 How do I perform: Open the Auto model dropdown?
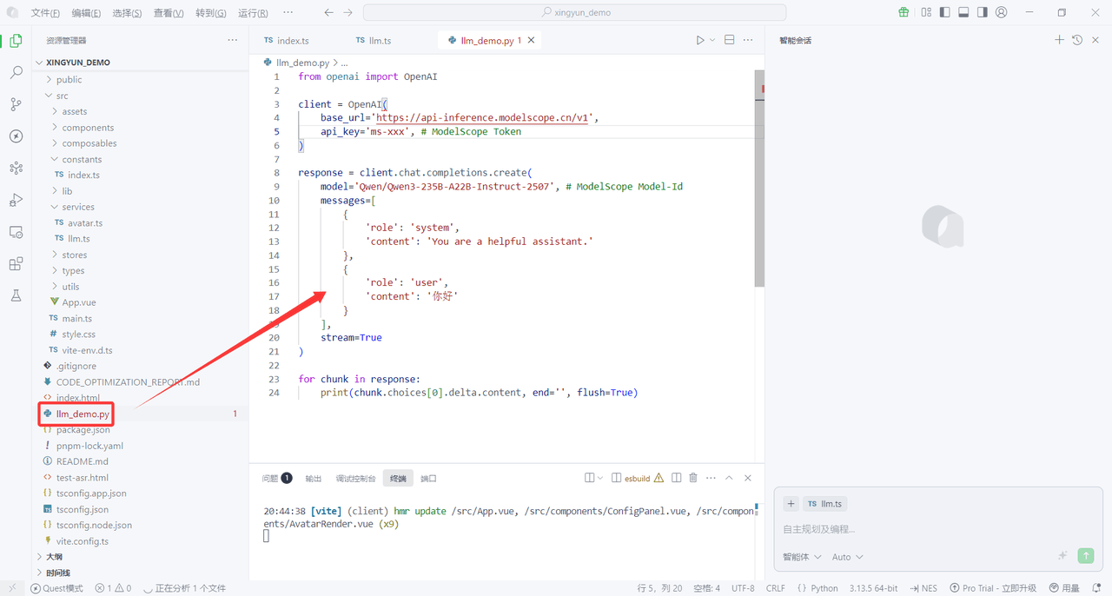[x=848, y=557]
